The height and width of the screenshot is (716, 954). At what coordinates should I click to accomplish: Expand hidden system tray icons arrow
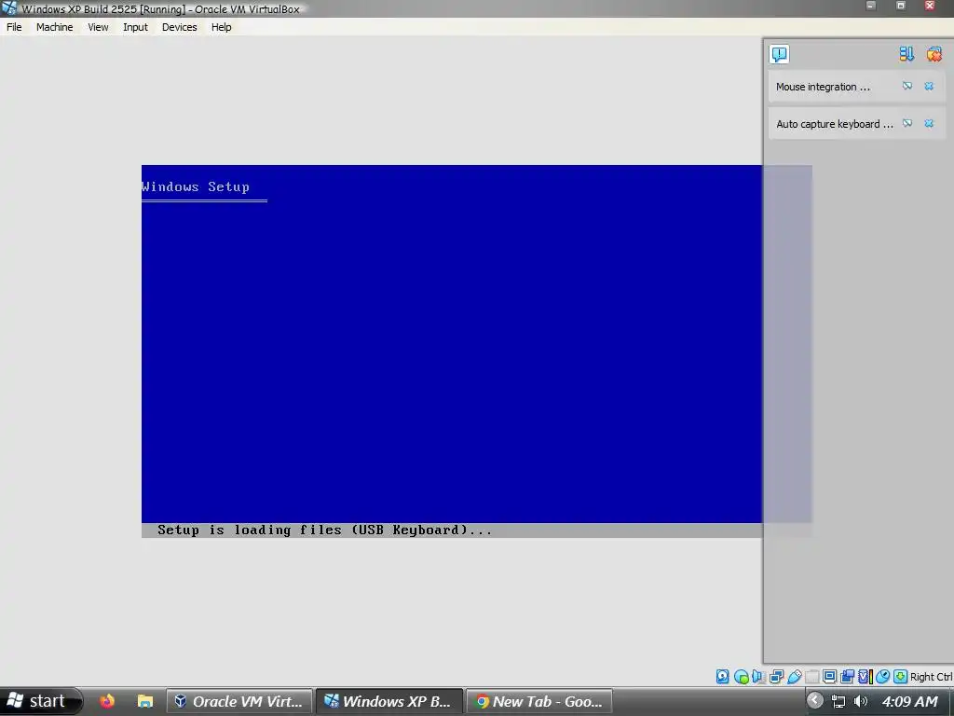point(814,701)
